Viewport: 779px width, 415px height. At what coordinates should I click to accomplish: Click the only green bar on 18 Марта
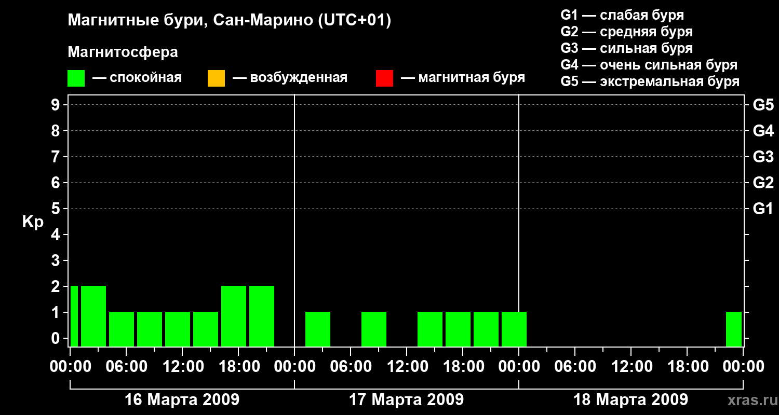pos(734,329)
